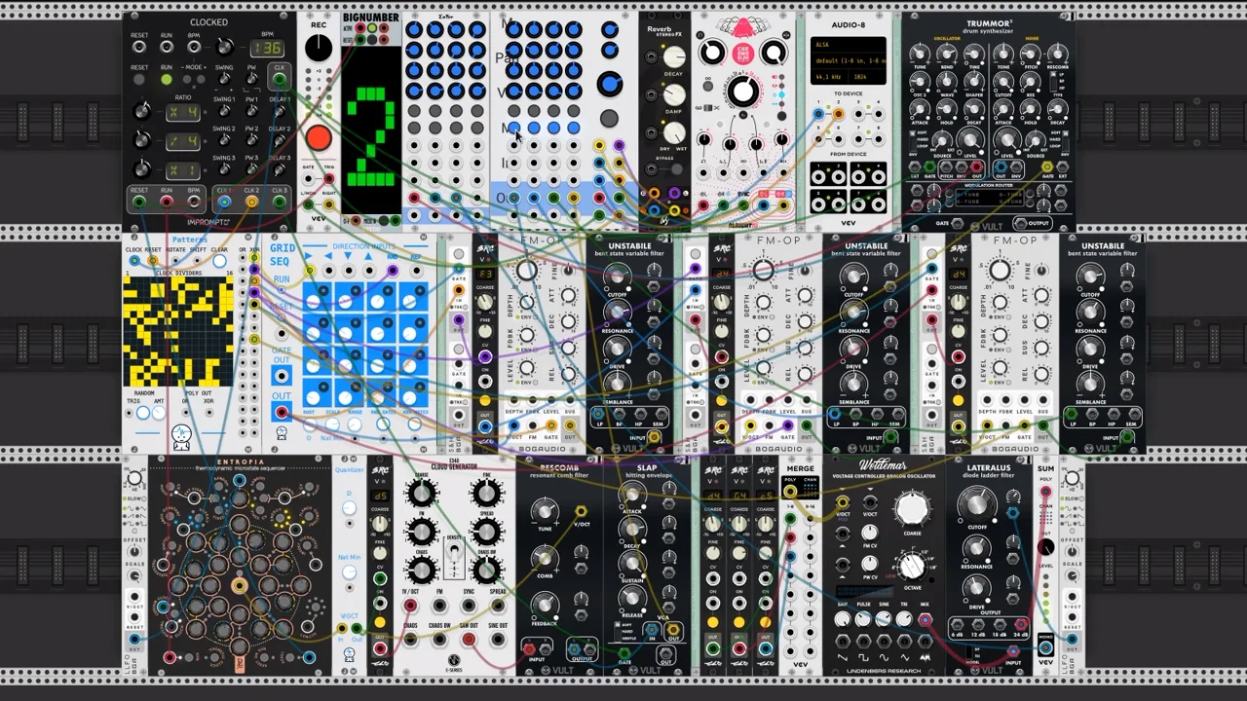The image size is (1247, 701).
Task: Click the CLK 1 blue output jack
Action: tap(224, 202)
